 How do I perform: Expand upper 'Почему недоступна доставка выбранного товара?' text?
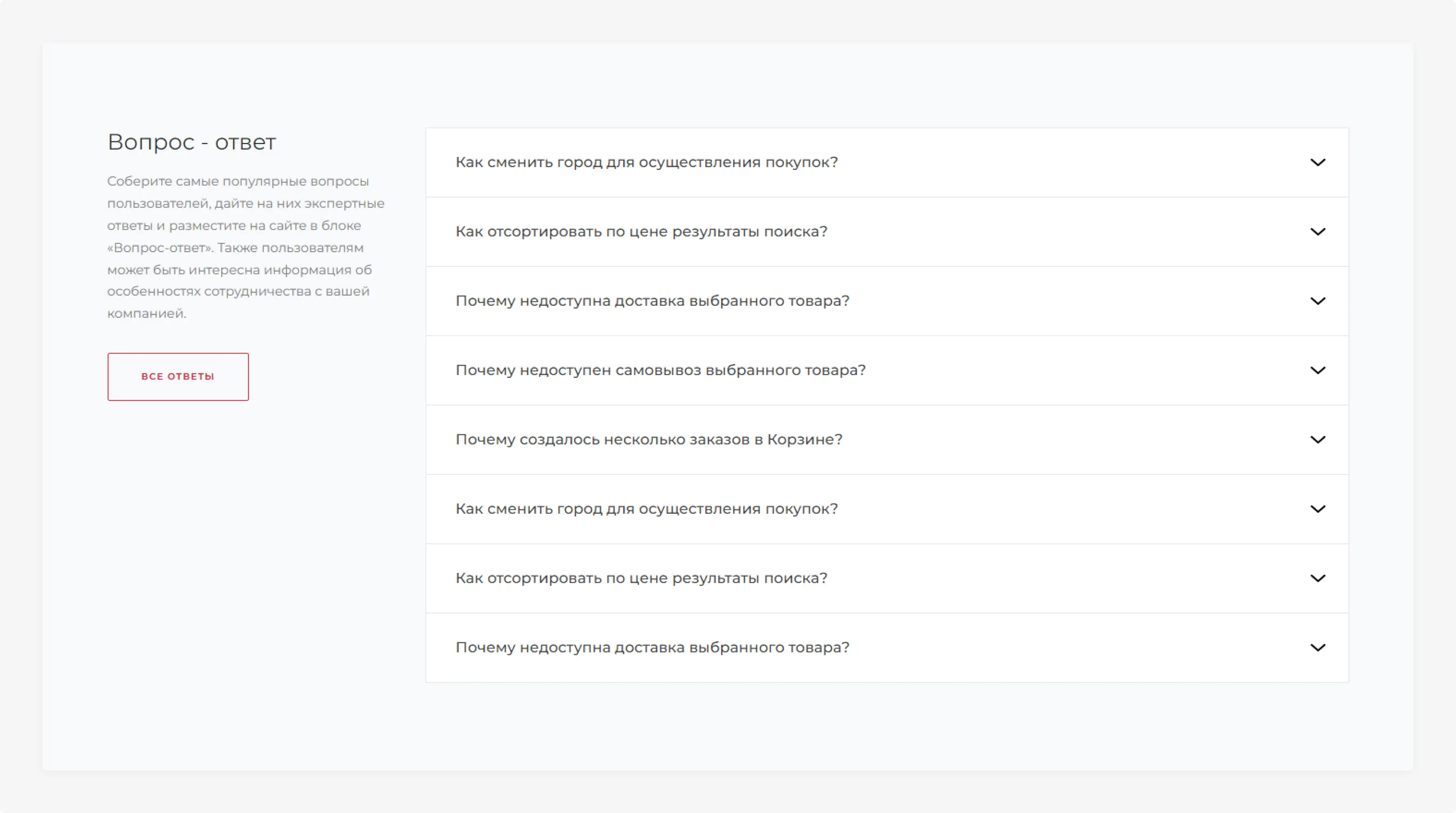[652, 301]
